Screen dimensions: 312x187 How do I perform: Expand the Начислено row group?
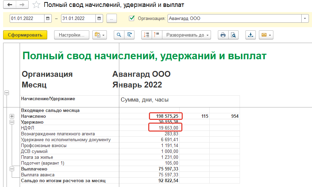[x=12, y=116]
